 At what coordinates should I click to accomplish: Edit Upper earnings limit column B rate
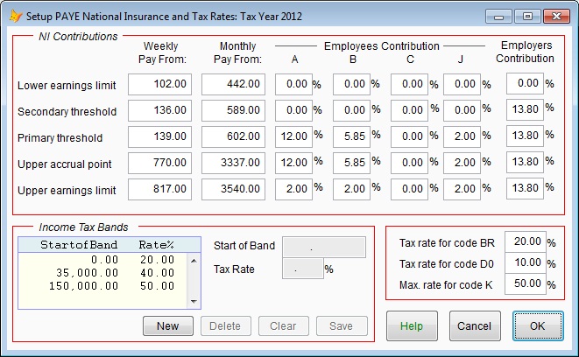(x=351, y=189)
